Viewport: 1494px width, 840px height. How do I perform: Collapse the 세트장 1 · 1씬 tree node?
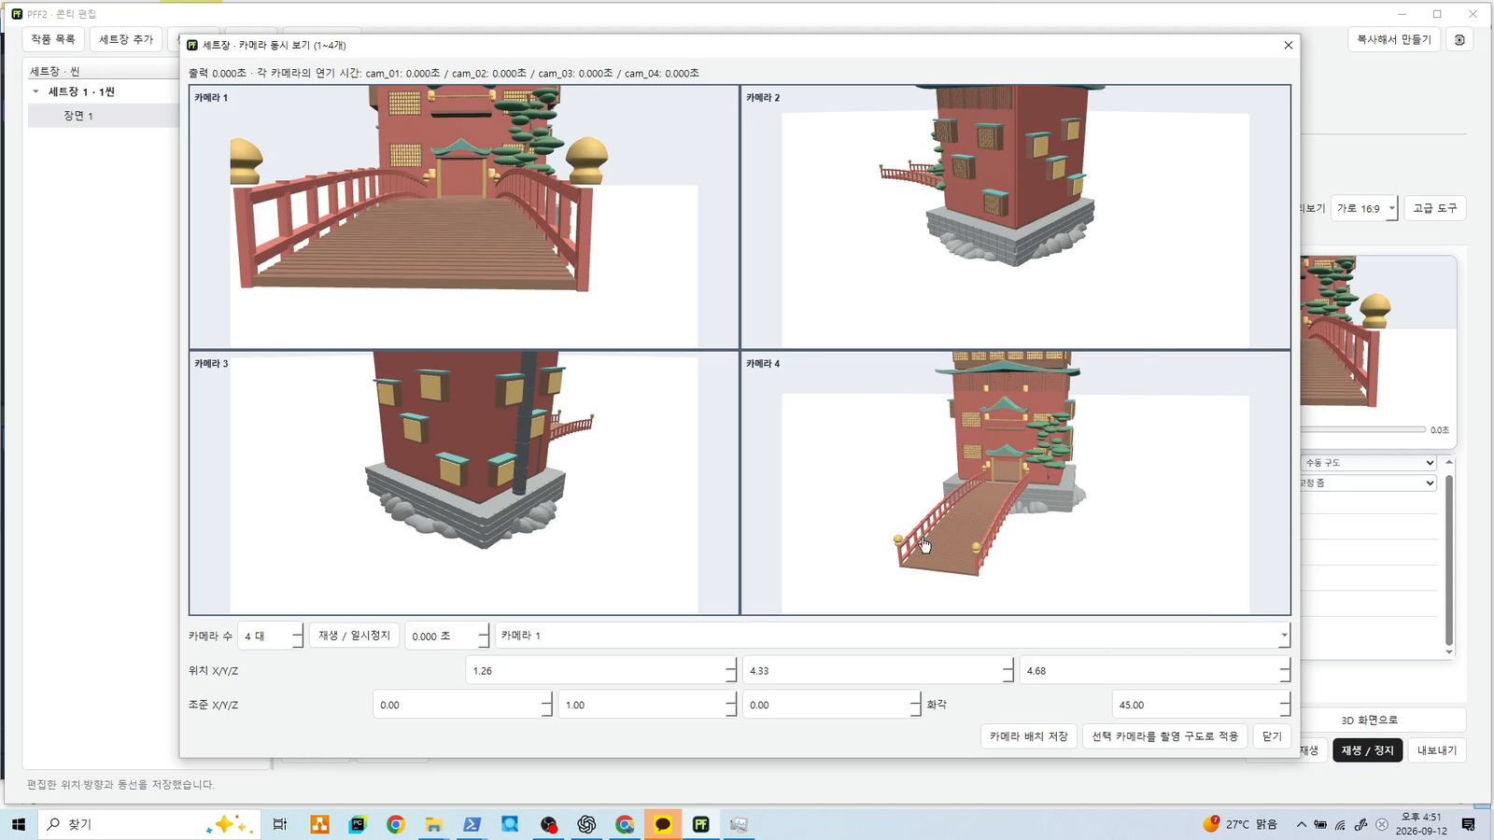pos(36,91)
